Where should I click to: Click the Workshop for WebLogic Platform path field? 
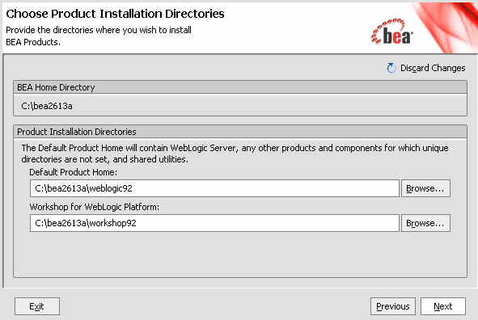click(x=214, y=223)
